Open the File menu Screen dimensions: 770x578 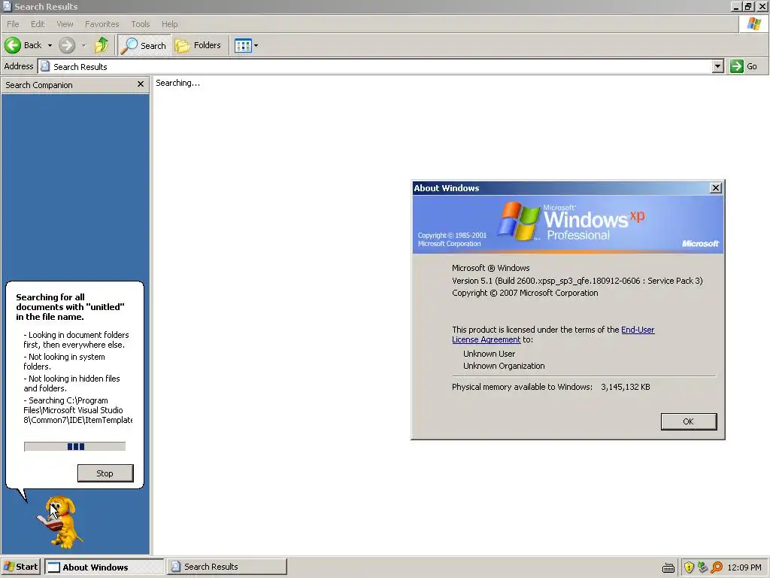13,24
